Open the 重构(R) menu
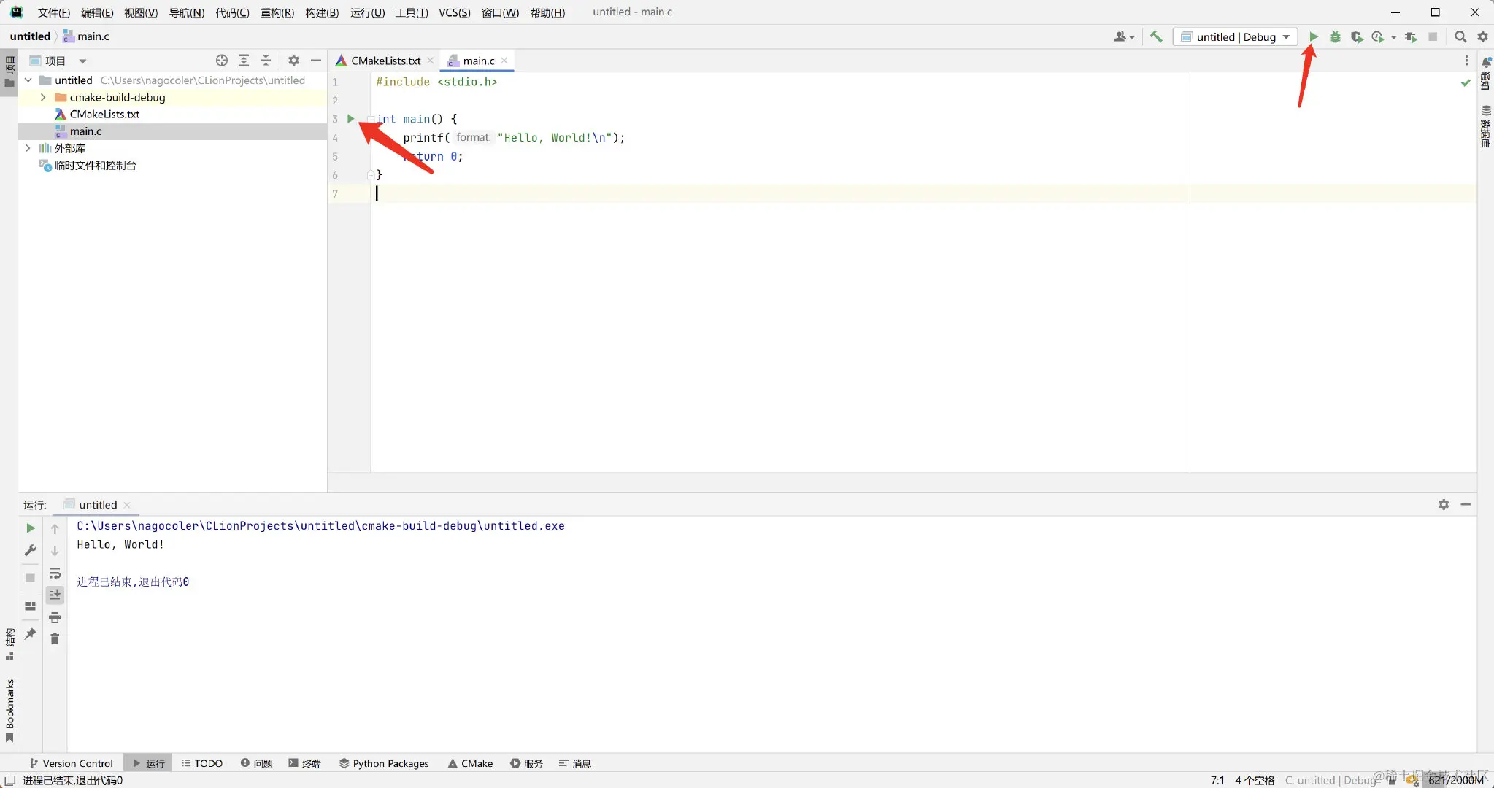 click(277, 12)
